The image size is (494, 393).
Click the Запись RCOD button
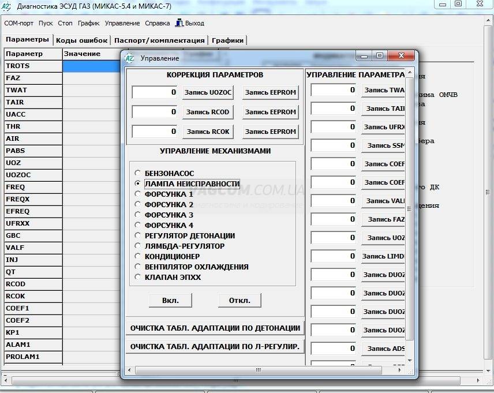tap(208, 112)
